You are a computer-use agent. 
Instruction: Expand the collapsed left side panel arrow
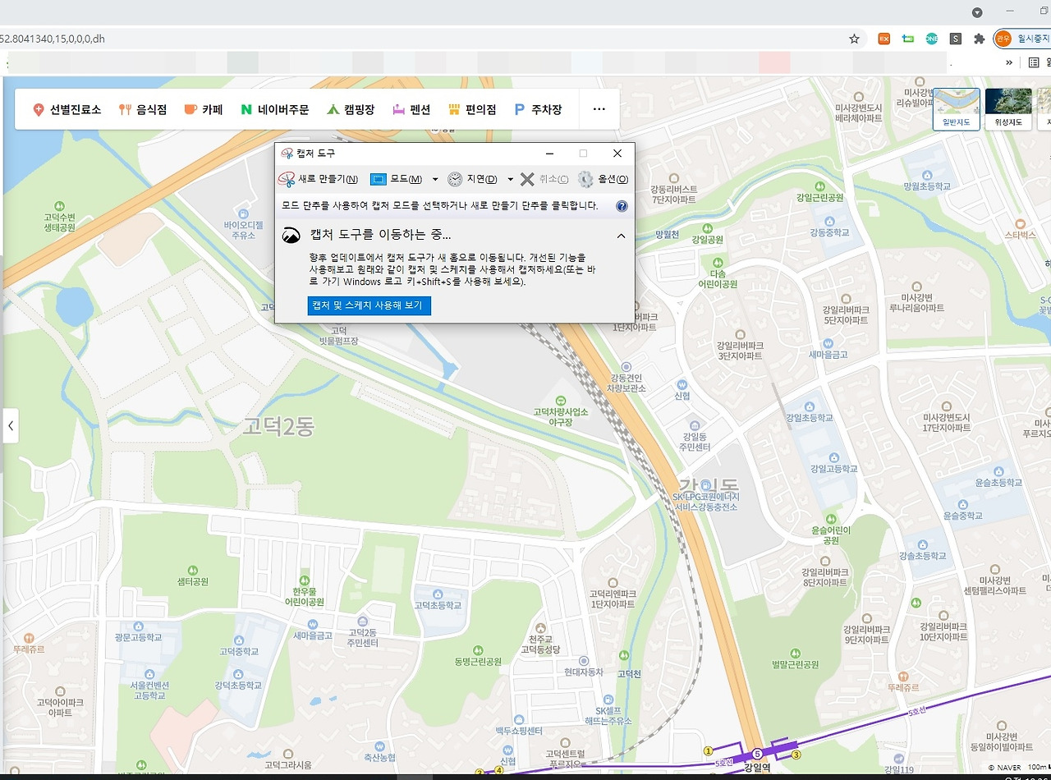(x=11, y=426)
